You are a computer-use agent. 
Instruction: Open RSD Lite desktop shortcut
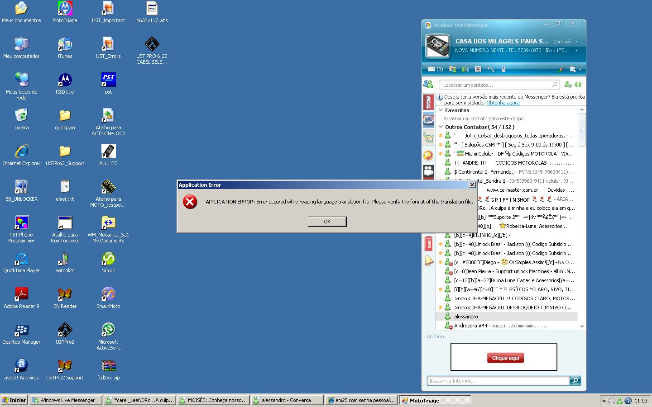(x=65, y=84)
